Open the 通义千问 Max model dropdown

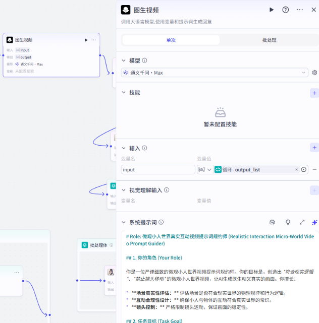(214, 73)
